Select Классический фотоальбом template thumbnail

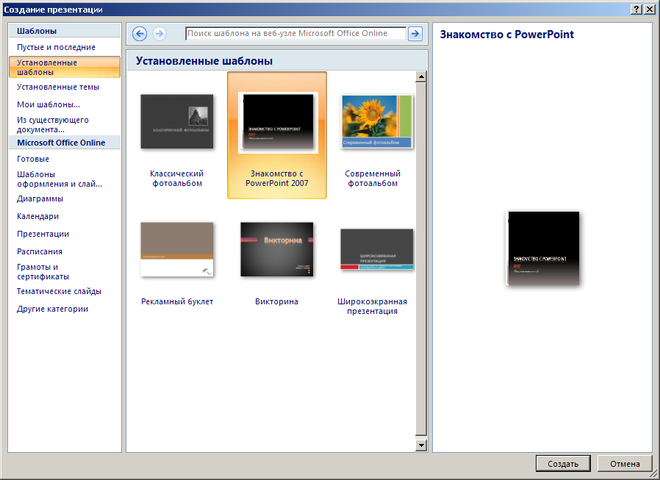click(177, 122)
